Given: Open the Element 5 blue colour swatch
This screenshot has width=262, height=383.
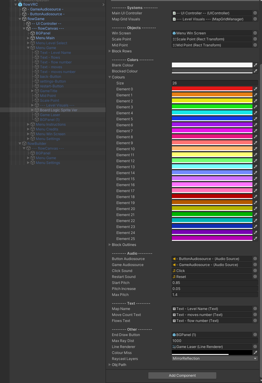Looking at the screenshot, I should [212, 119].
